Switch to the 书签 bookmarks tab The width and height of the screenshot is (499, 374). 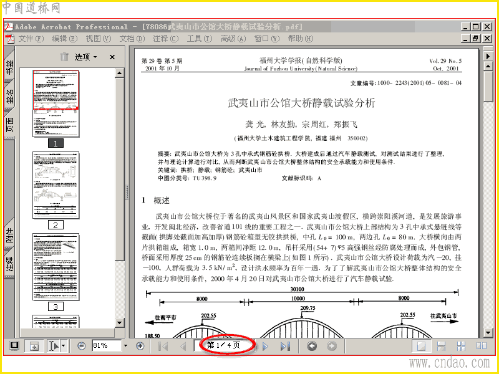coord(9,66)
